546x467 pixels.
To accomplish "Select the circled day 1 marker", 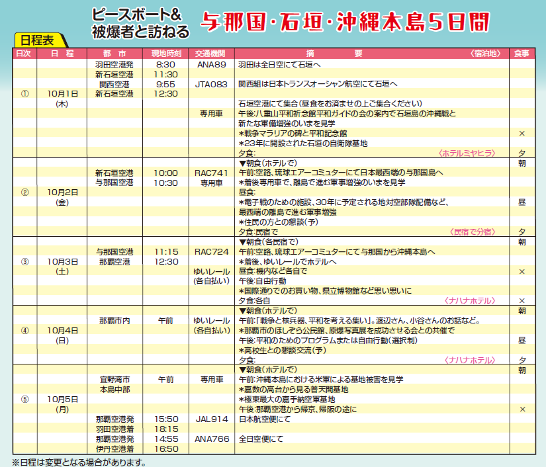I will pos(24,94).
